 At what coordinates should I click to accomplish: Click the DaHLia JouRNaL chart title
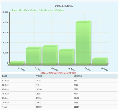(64, 6)
